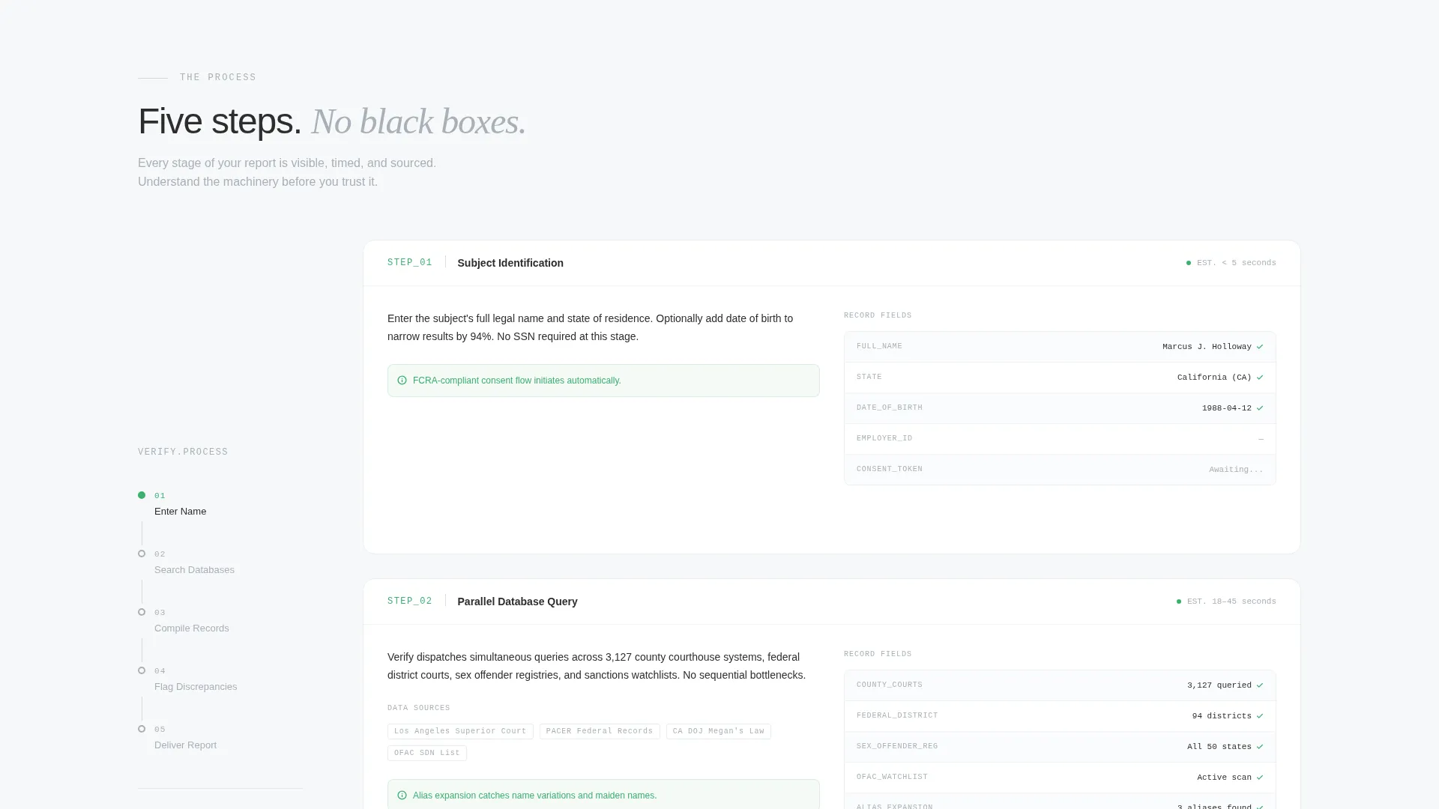Click the OFAC_WATCHLIST field label
The image size is (1439, 809).
[x=892, y=778]
